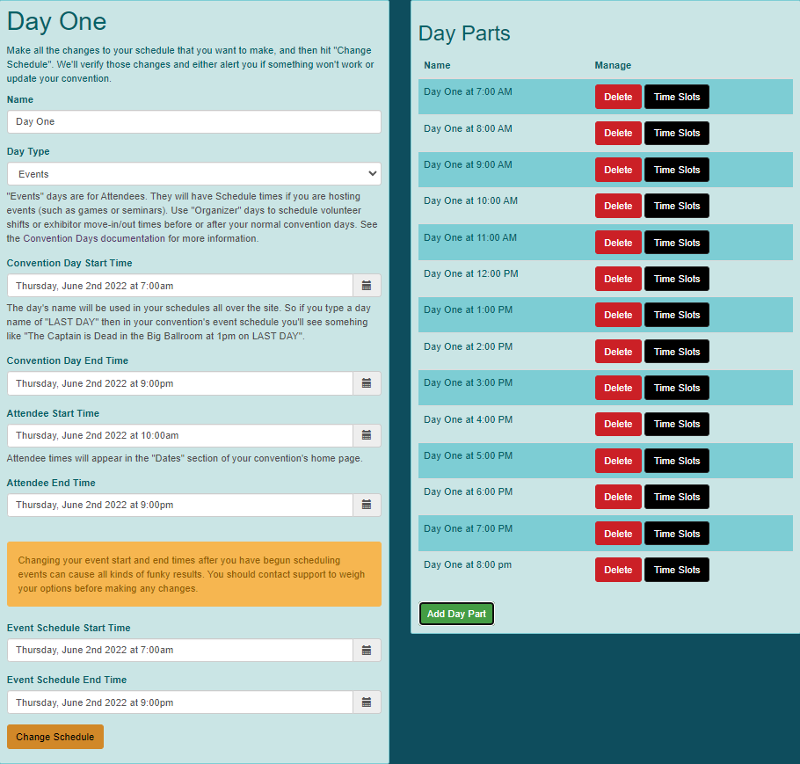
Task: Delete the Day One at 8:00 AM part
Action: coord(618,134)
